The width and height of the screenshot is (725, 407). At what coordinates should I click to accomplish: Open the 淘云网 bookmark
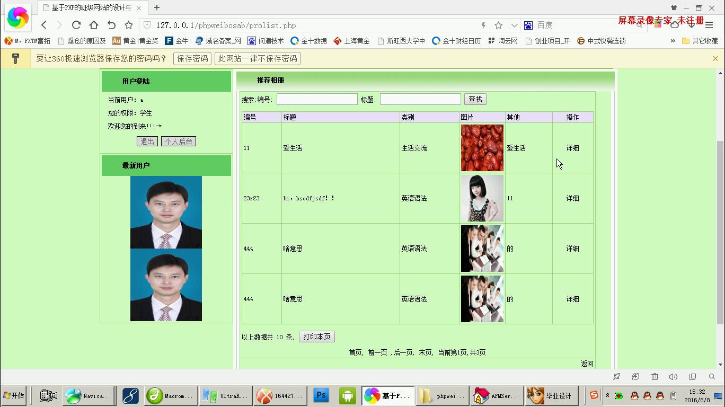pos(502,41)
